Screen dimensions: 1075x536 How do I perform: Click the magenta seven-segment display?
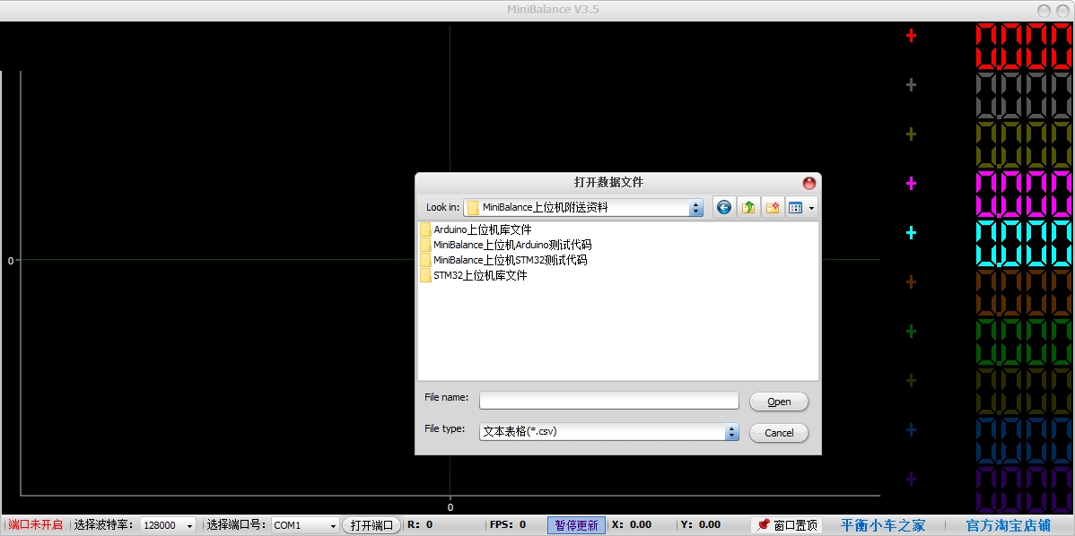tap(1025, 194)
